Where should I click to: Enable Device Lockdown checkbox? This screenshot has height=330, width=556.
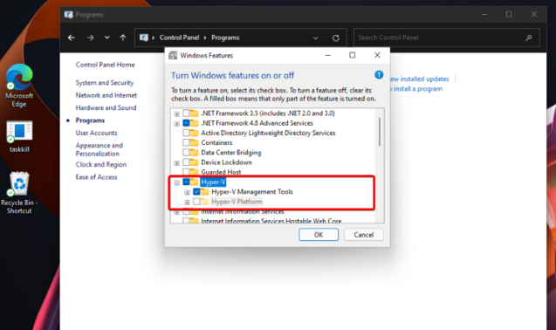click(x=186, y=162)
